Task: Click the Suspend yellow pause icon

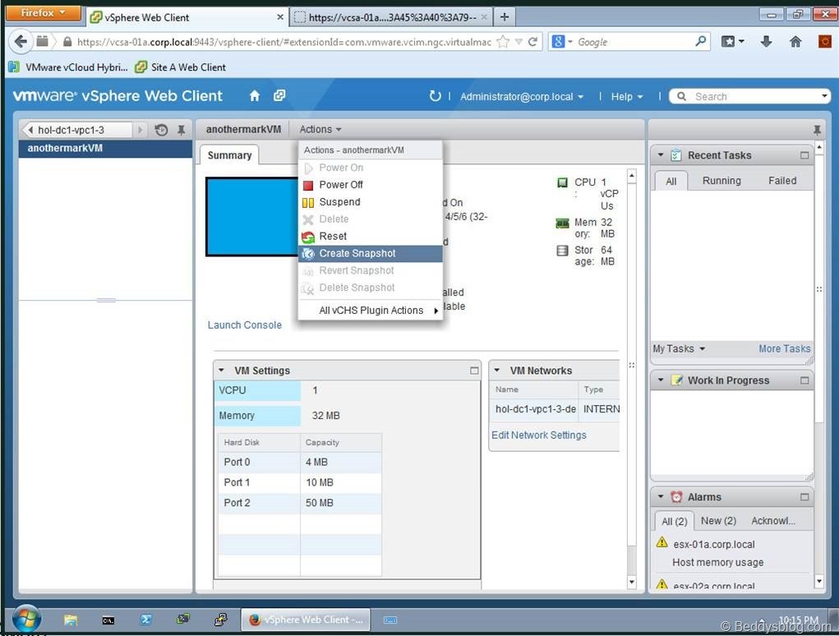Action: pyautogui.click(x=308, y=202)
